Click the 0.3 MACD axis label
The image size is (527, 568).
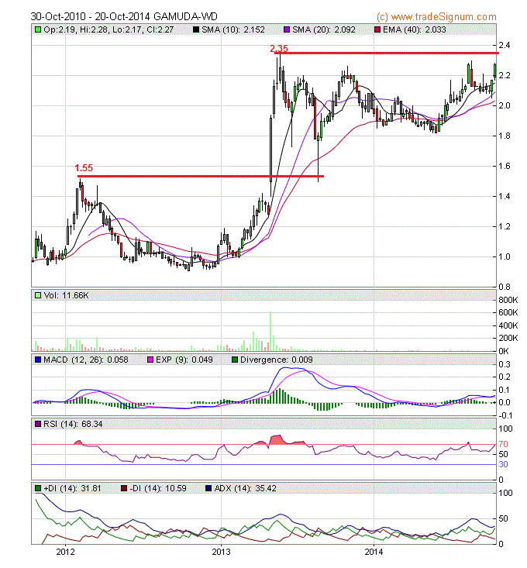pos(505,364)
